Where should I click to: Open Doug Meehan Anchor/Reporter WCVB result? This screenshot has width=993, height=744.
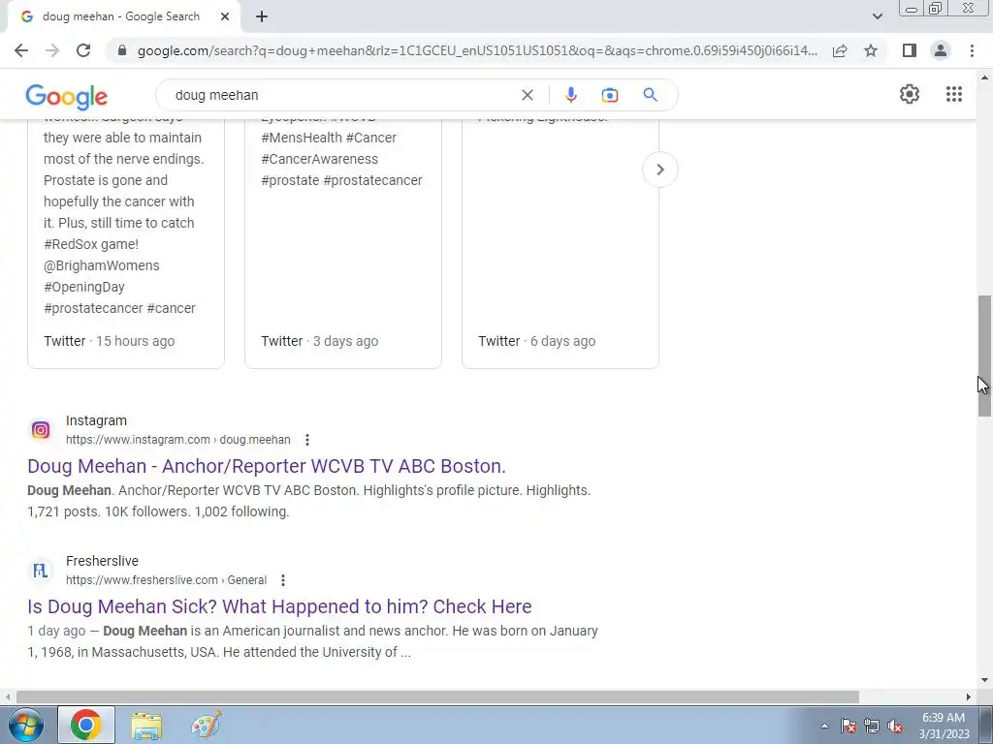click(x=267, y=466)
